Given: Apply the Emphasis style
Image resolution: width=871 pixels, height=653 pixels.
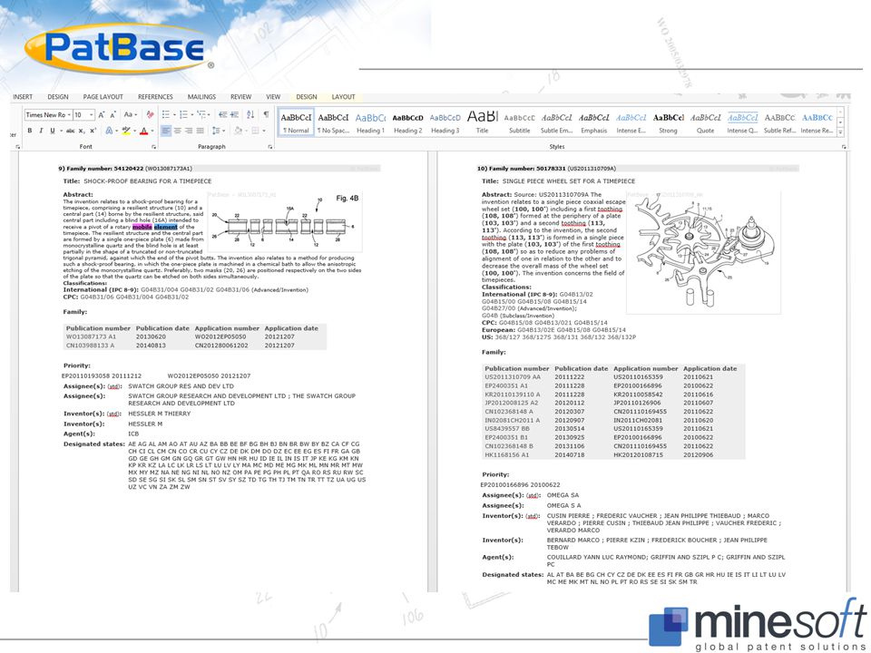Looking at the screenshot, I should (x=593, y=122).
